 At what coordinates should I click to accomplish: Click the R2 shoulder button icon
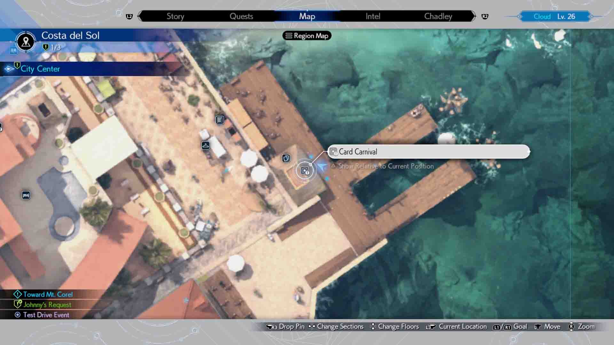point(485,16)
